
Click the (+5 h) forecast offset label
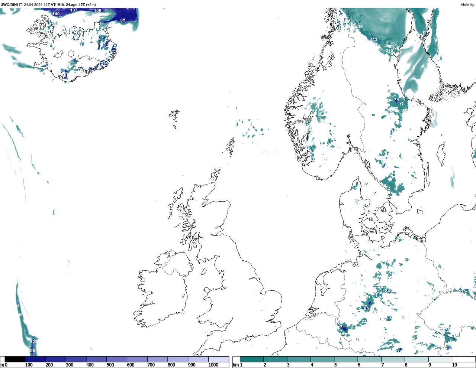91,4
